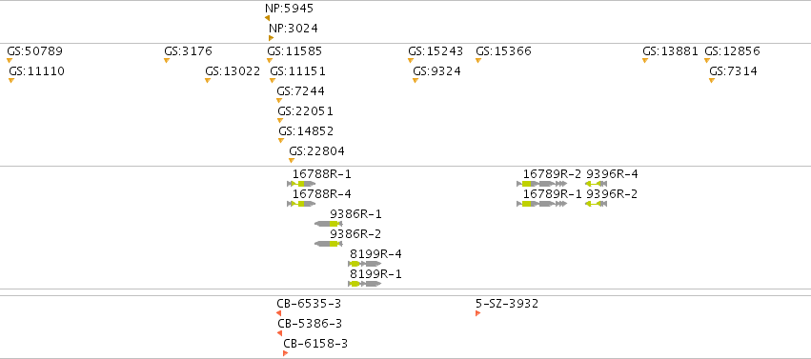The height and width of the screenshot is (359, 811).
Task: Select the CB-6535-3 red triangle marker
Action: tap(279, 313)
